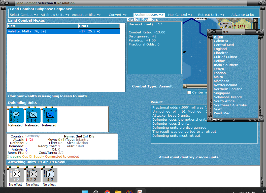The image size is (266, 193).
Task: Open M V window system menu icon
Action: [x=213, y=32]
